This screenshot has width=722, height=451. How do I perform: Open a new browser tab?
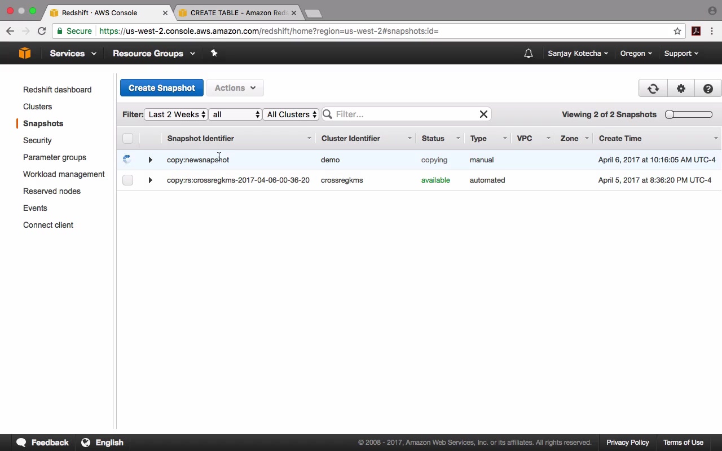313,13
